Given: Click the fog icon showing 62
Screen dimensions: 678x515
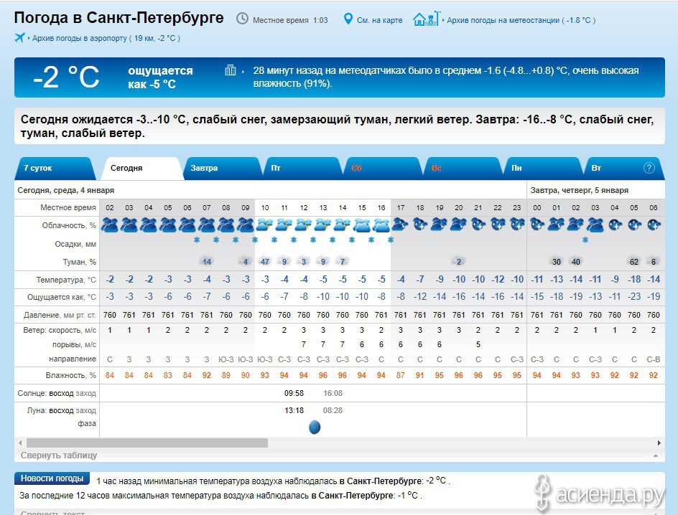Looking at the screenshot, I should pyautogui.click(x=634, y=262).
